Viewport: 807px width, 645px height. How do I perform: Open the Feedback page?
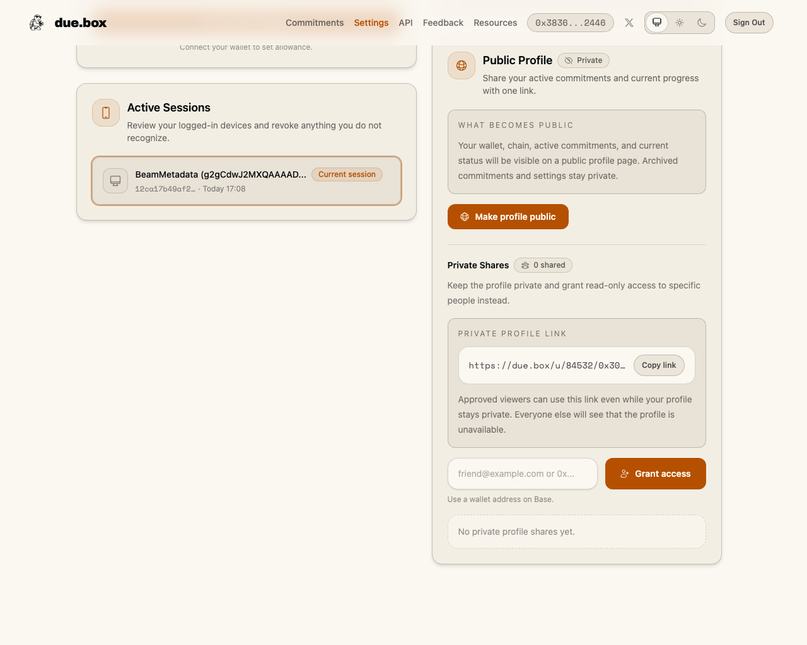click(443, 23)
